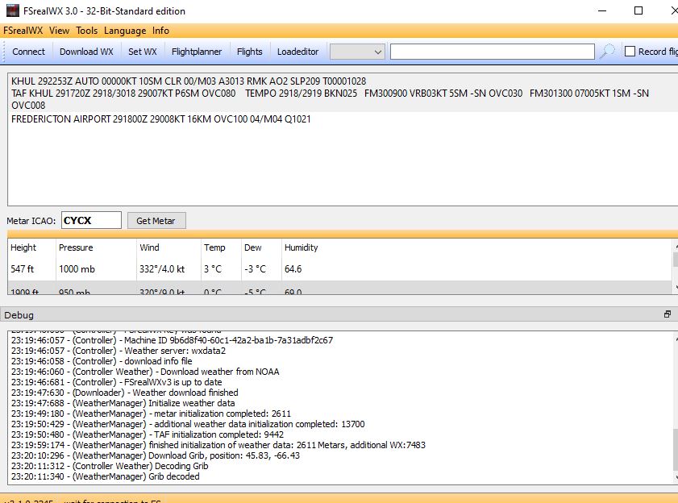Minimize the FSrealWX window
Image resolution: width=678 pixels, height=503 pixels.
(x=602, y=10)
